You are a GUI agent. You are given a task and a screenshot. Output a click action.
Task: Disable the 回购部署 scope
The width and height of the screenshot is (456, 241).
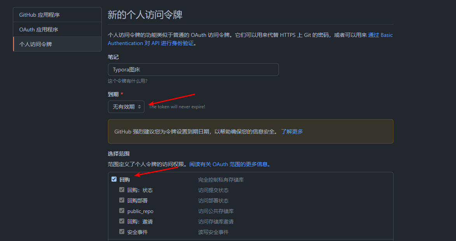click(x=122, y=200)
